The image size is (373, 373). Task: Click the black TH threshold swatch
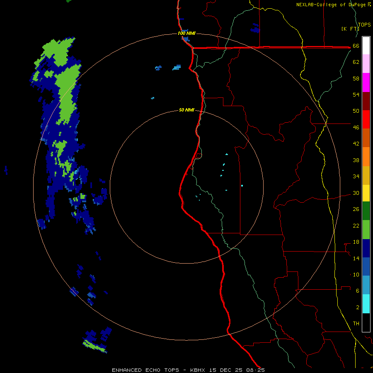coord(366,322)
